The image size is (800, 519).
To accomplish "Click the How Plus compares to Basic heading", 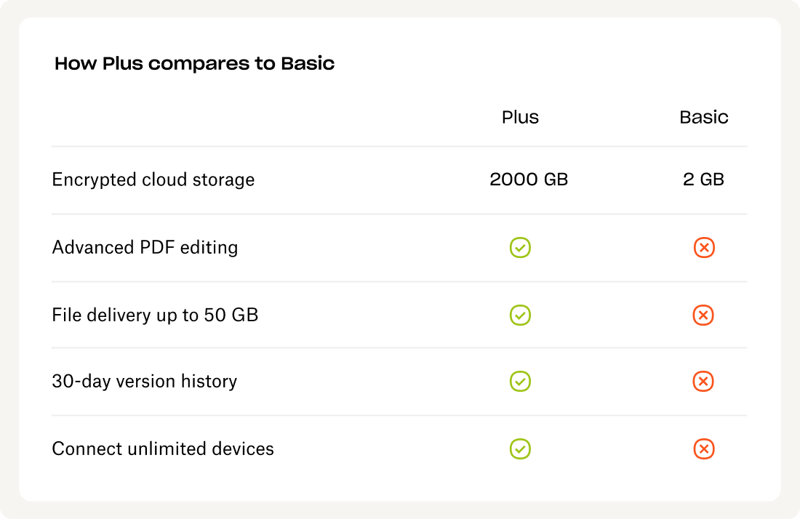I will [194, 64].
